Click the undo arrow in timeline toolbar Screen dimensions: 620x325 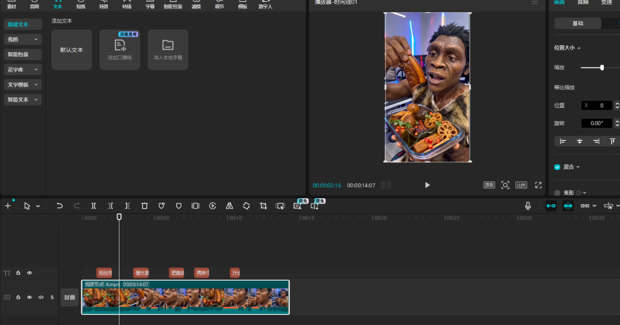(59, 205)
